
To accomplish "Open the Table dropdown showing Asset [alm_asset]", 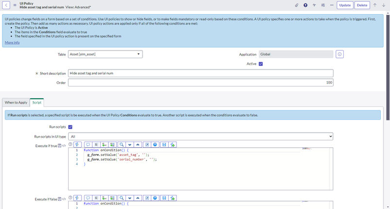I will (x=105, y=54).
